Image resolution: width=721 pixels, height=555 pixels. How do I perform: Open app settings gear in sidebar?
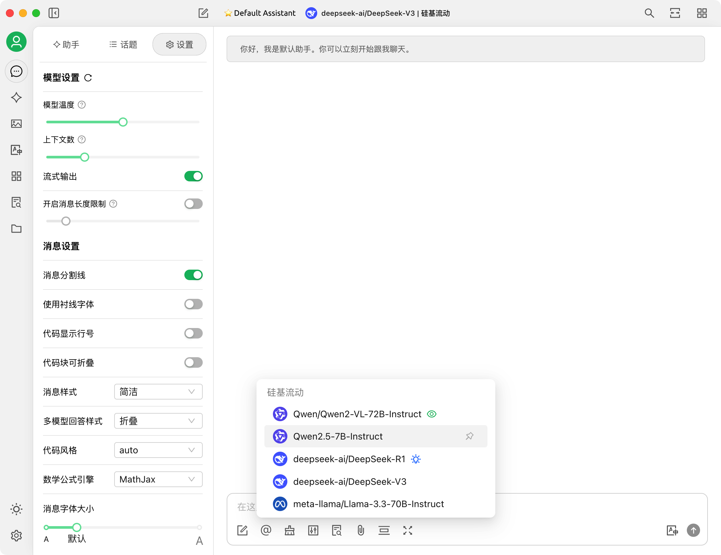pos(16,535)
